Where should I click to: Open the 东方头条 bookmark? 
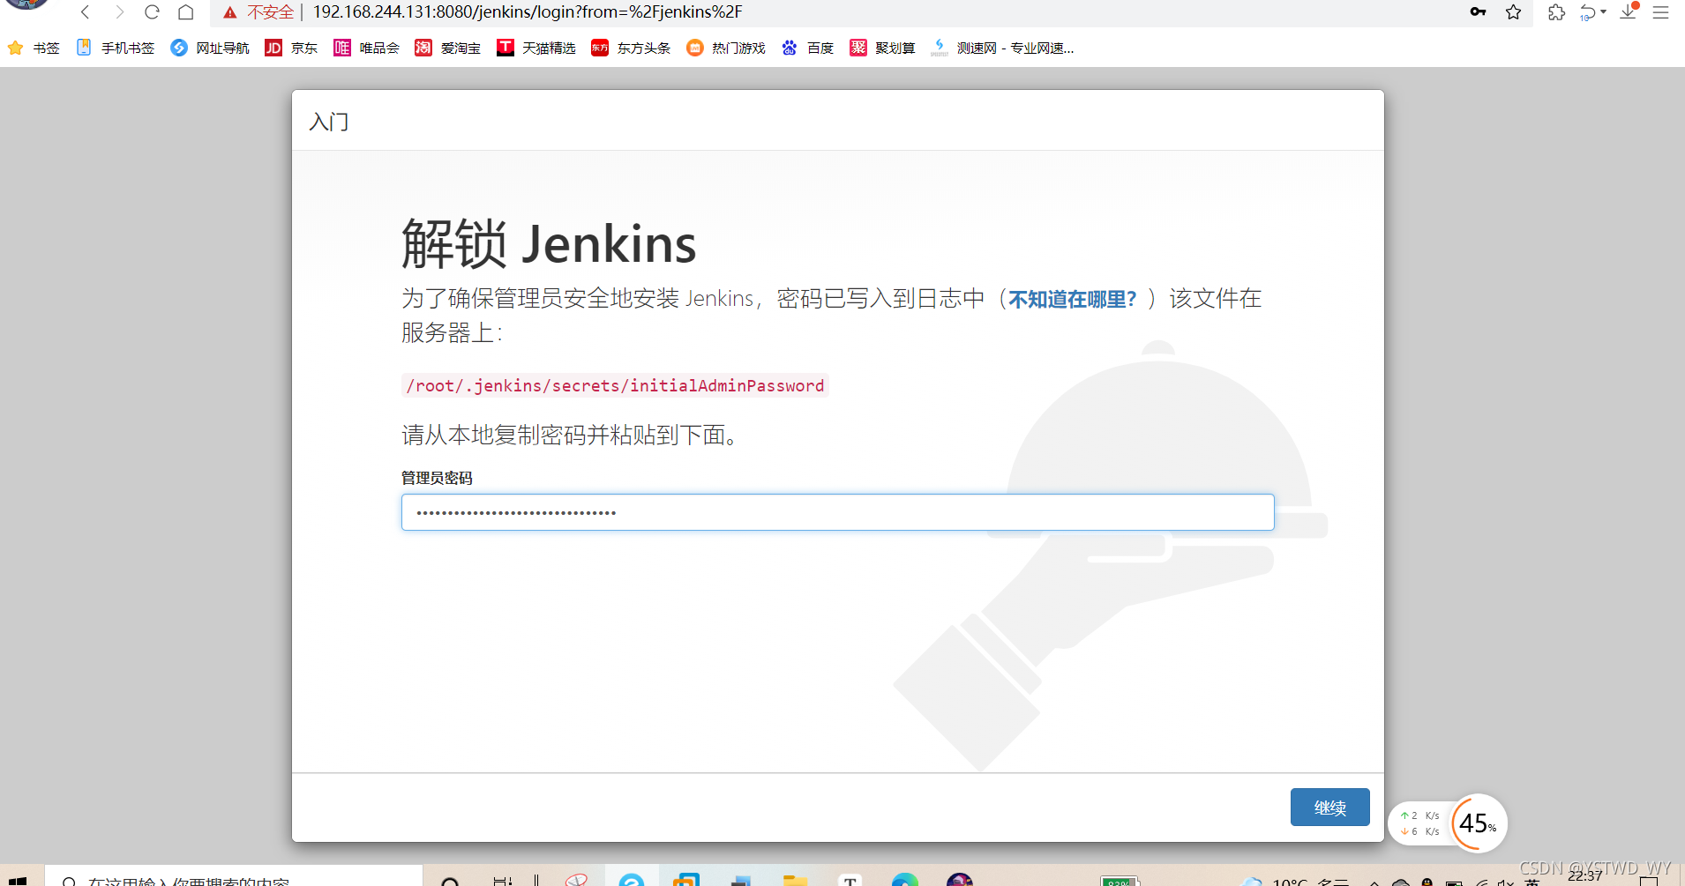coord(631,48)
